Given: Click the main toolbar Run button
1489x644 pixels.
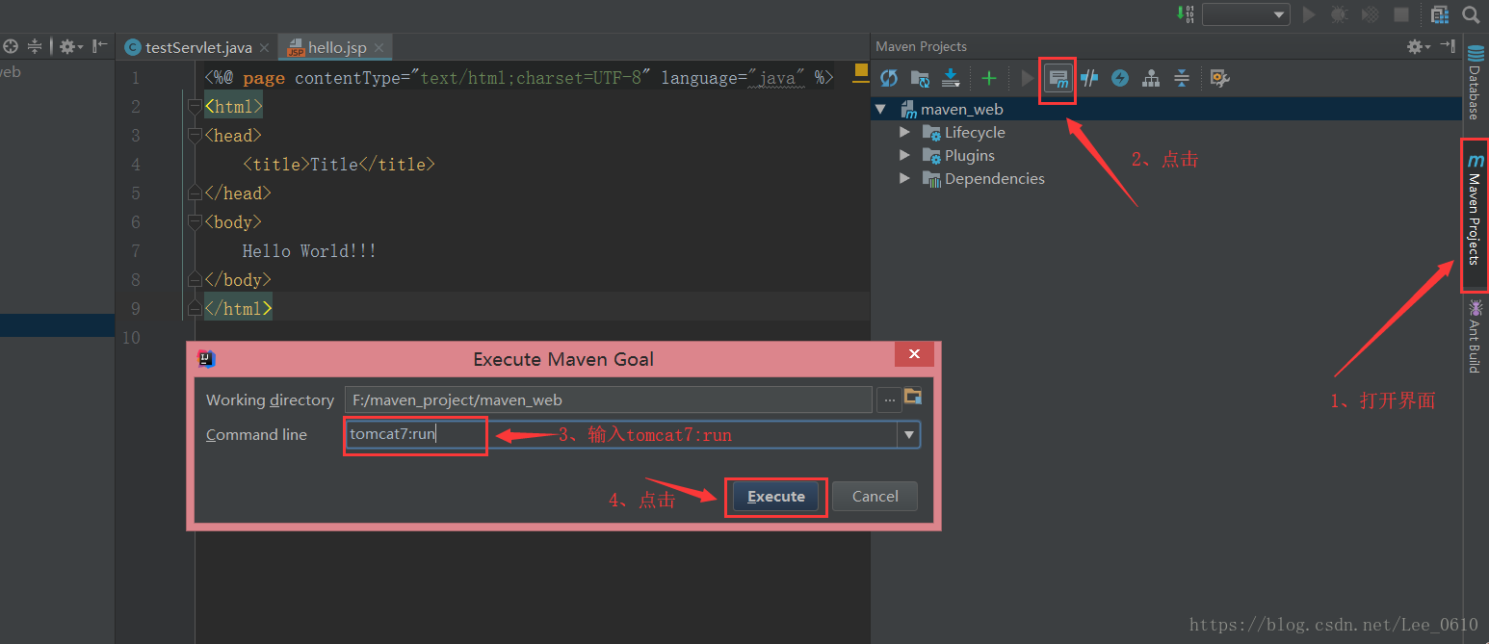Looking at the screenshot, I should point(1308,14).
